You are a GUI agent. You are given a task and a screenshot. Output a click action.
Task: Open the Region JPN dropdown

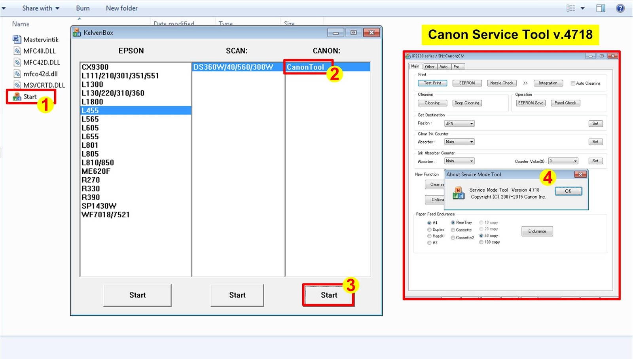coord(459,123)
